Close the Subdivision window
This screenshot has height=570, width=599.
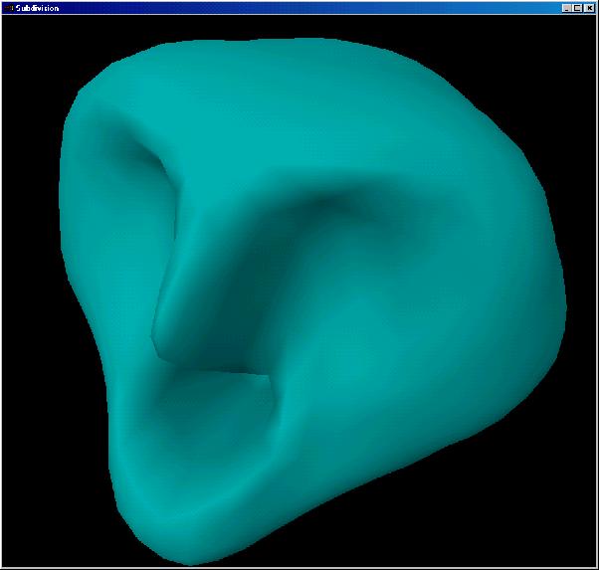click(589, 8)
